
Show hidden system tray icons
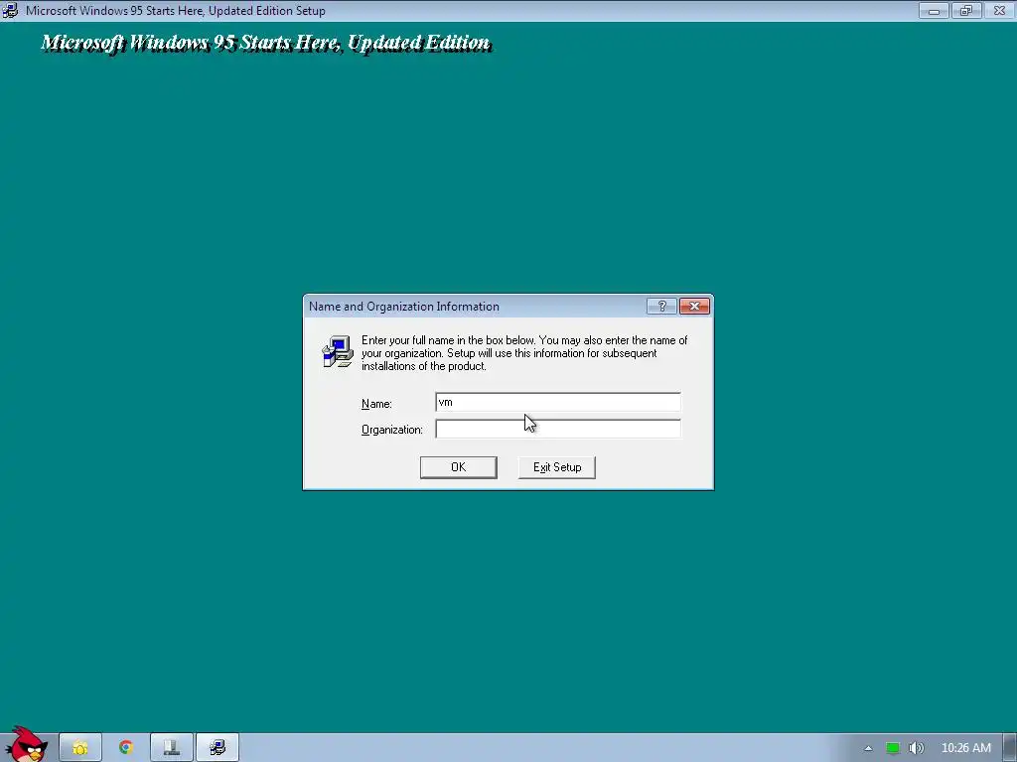pyautogui.click(x=868, y=748)
